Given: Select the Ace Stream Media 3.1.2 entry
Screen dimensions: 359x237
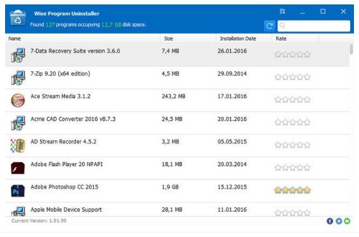Looking at the screenshot, I should pyautogui.click(x=177, y=100).
